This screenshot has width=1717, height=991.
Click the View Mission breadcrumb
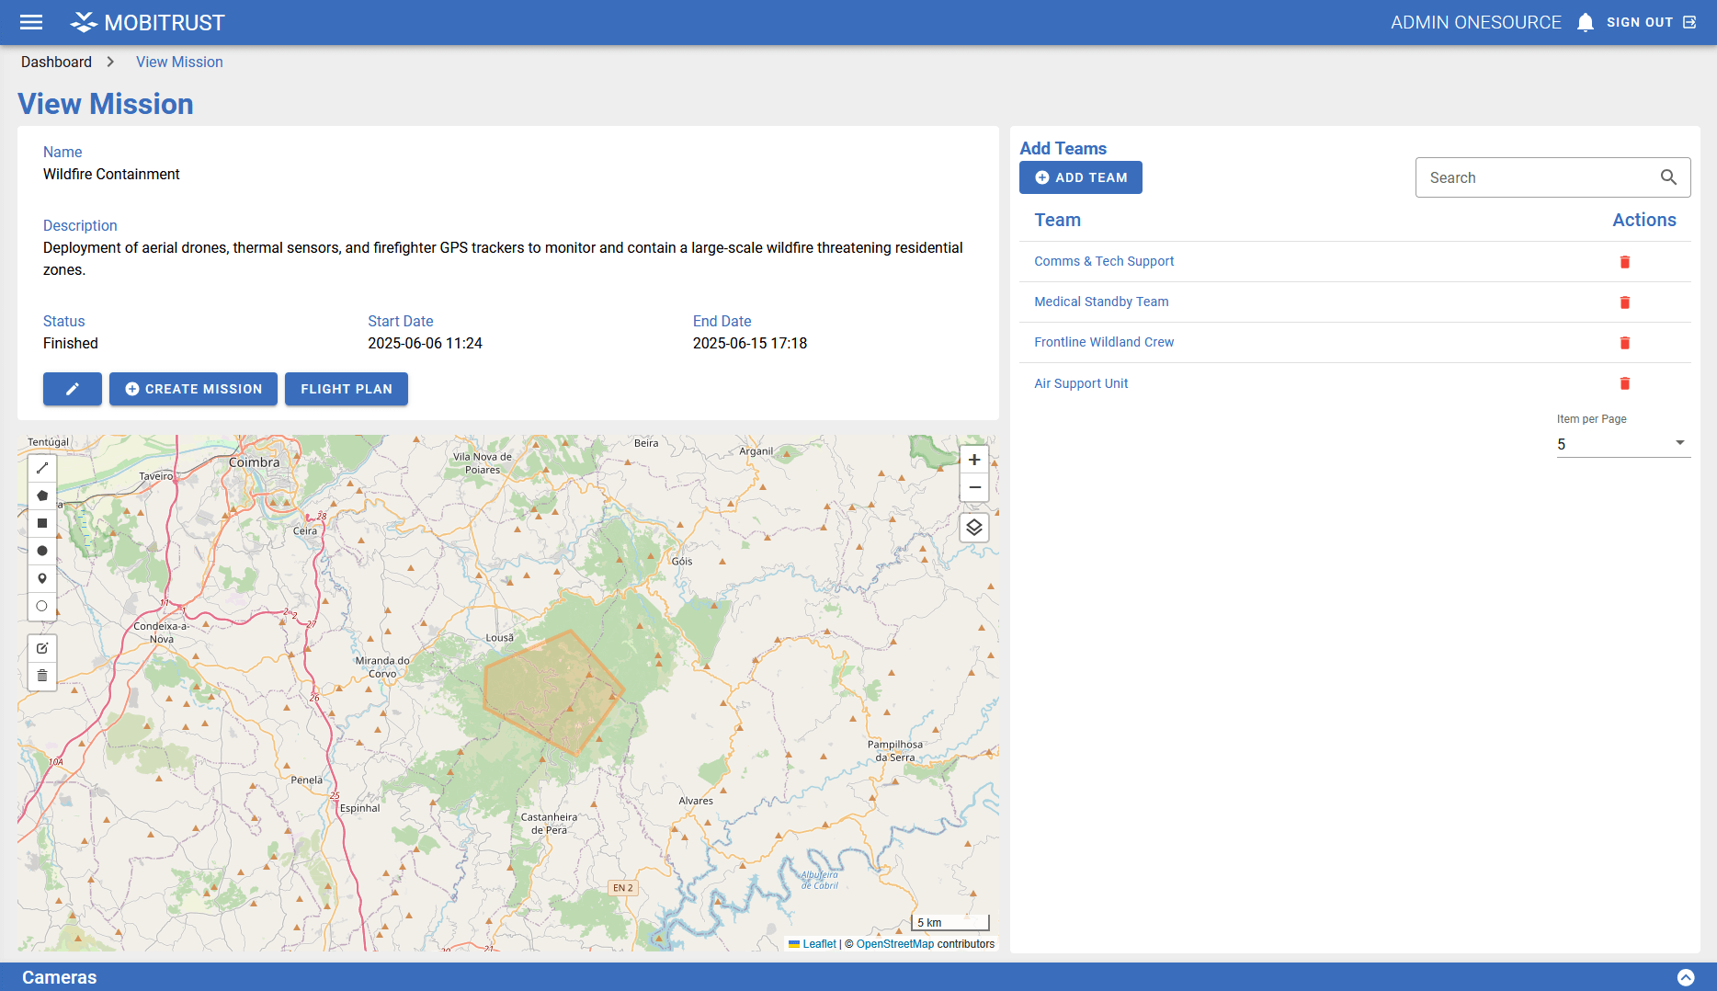coord(179,62)
